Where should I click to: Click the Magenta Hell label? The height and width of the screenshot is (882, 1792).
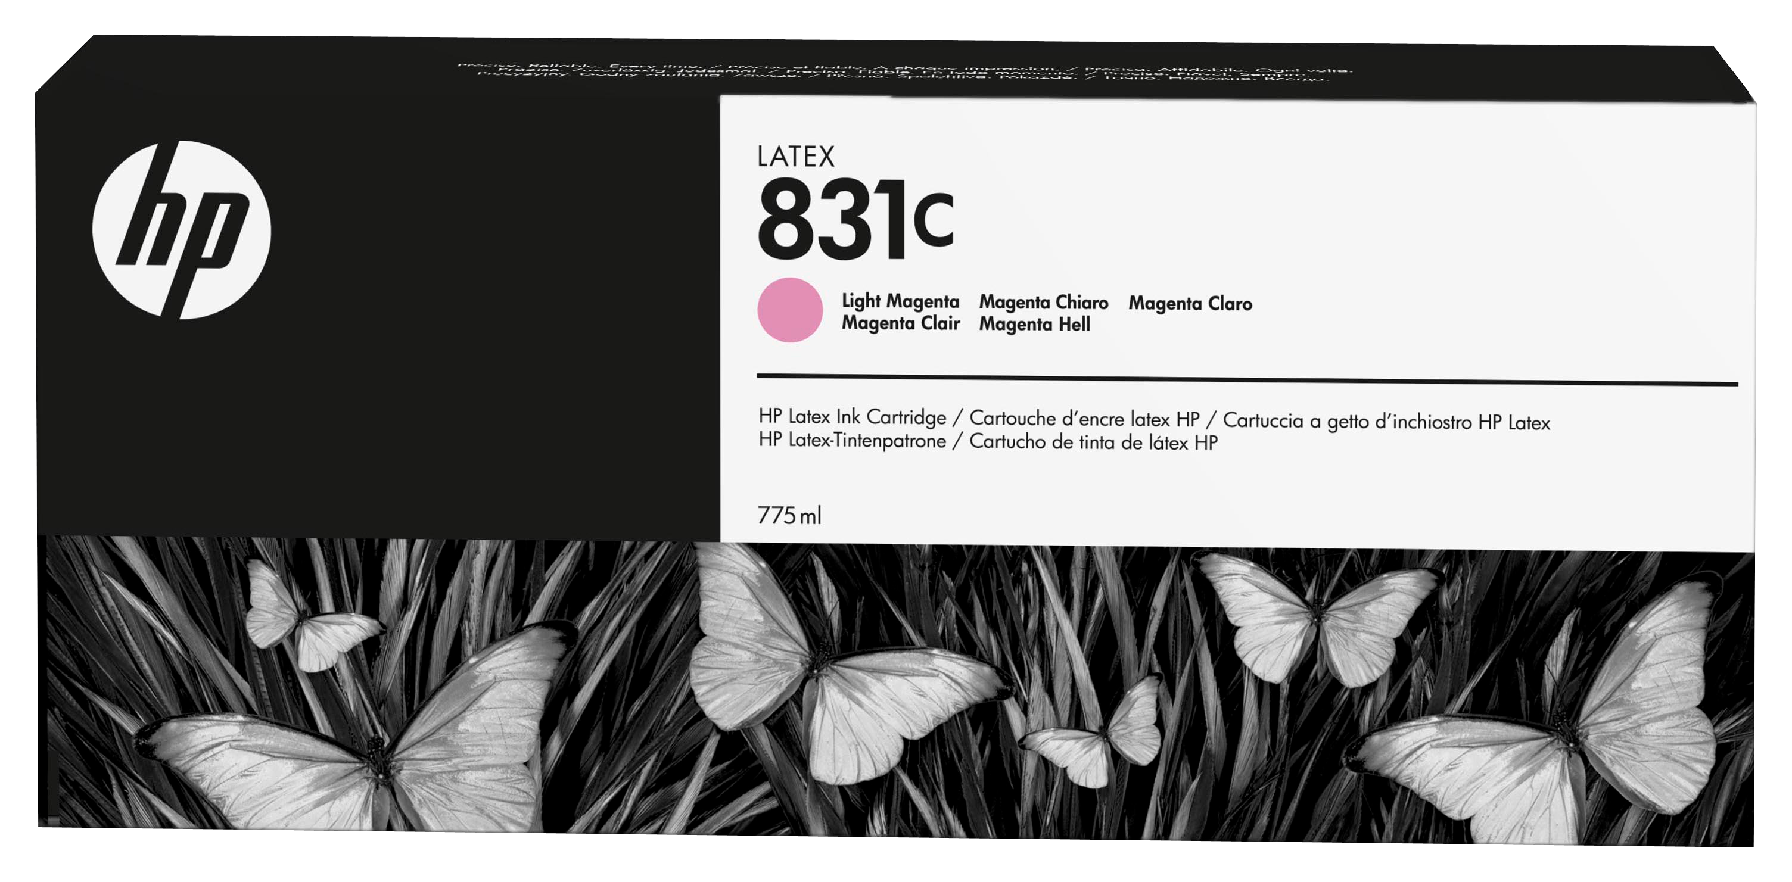tap(1034, 324)
